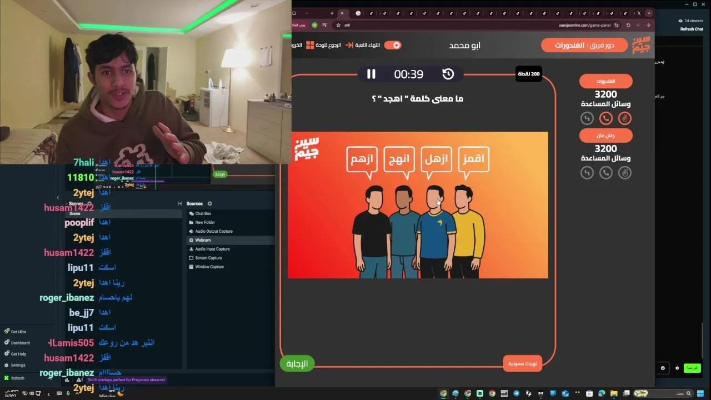
Task: Select the الغندورات team name pill
Action: point(606,81)
